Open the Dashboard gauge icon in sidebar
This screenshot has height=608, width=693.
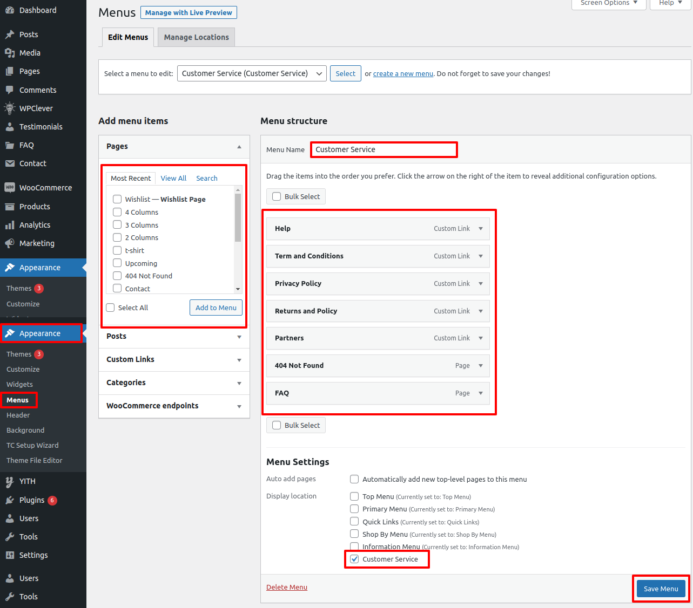click(x=10, y=10)
